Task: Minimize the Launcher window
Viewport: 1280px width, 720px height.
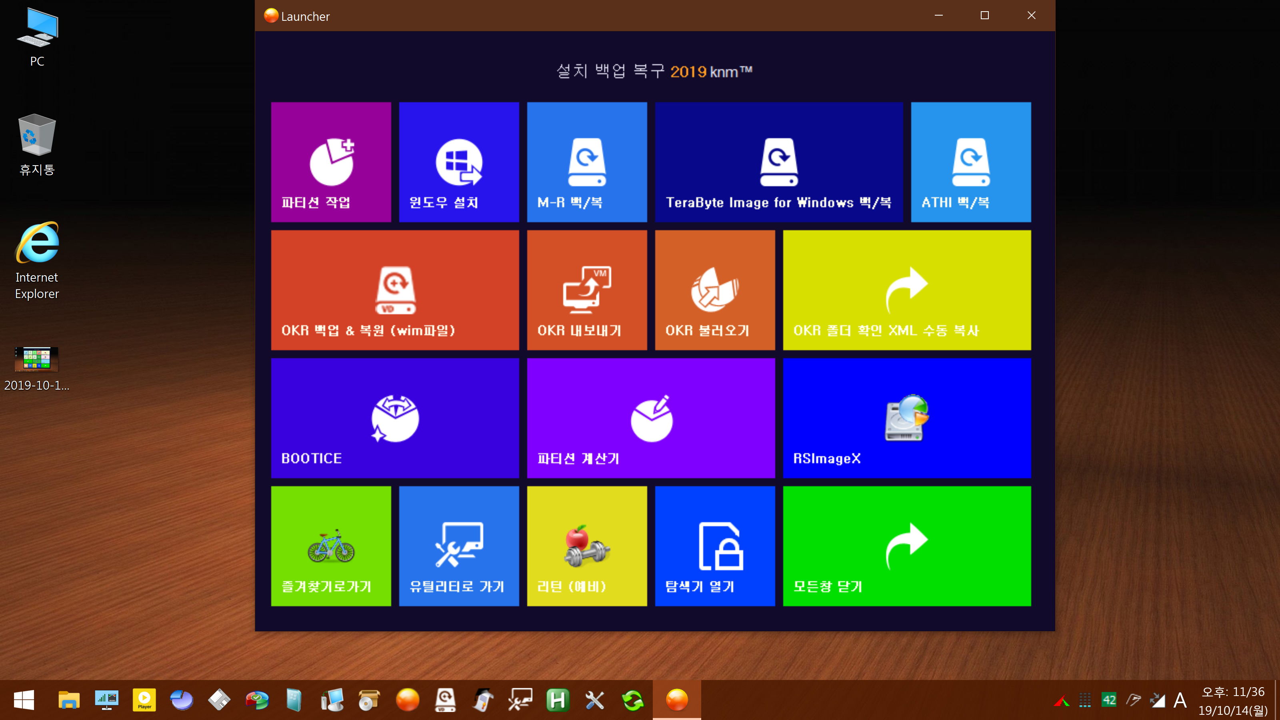Action: tap(939, 16)
